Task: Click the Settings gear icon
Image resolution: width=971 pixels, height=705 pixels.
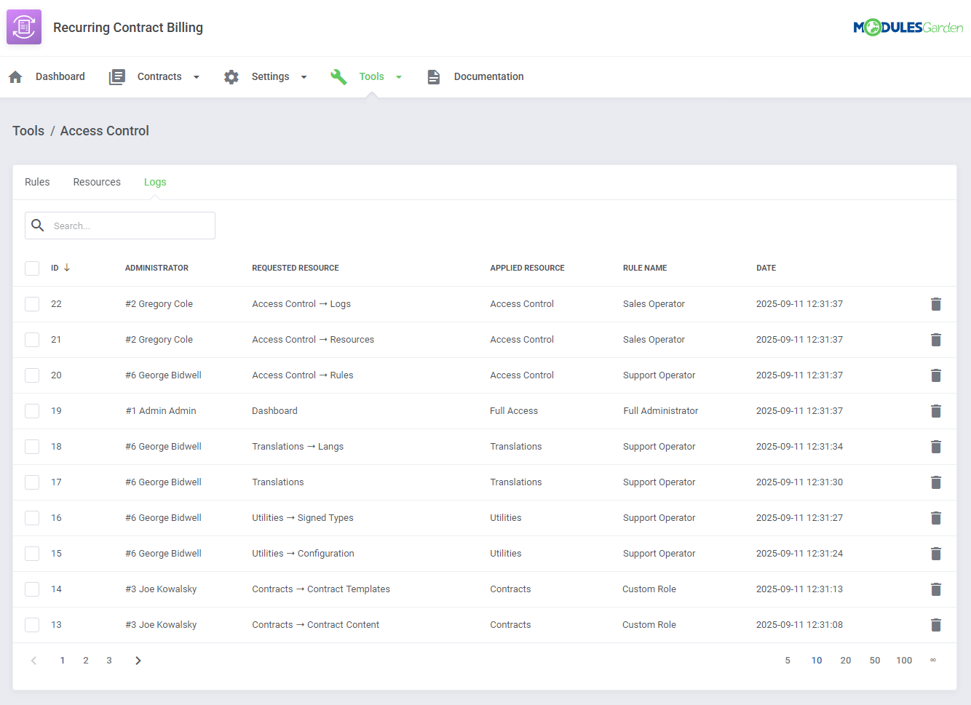Action: (x=231, y=76)
